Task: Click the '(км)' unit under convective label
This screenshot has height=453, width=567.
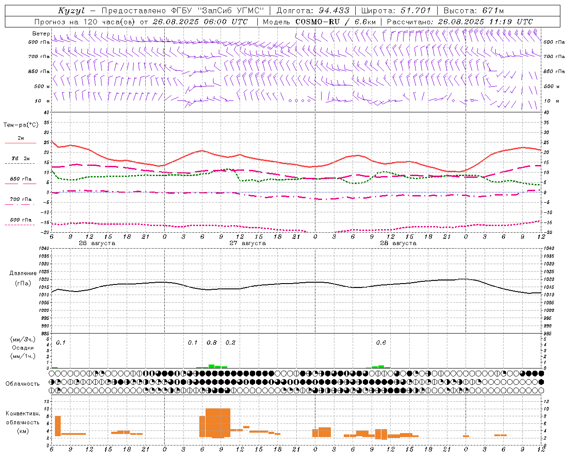Action: (x=23, y=431)
